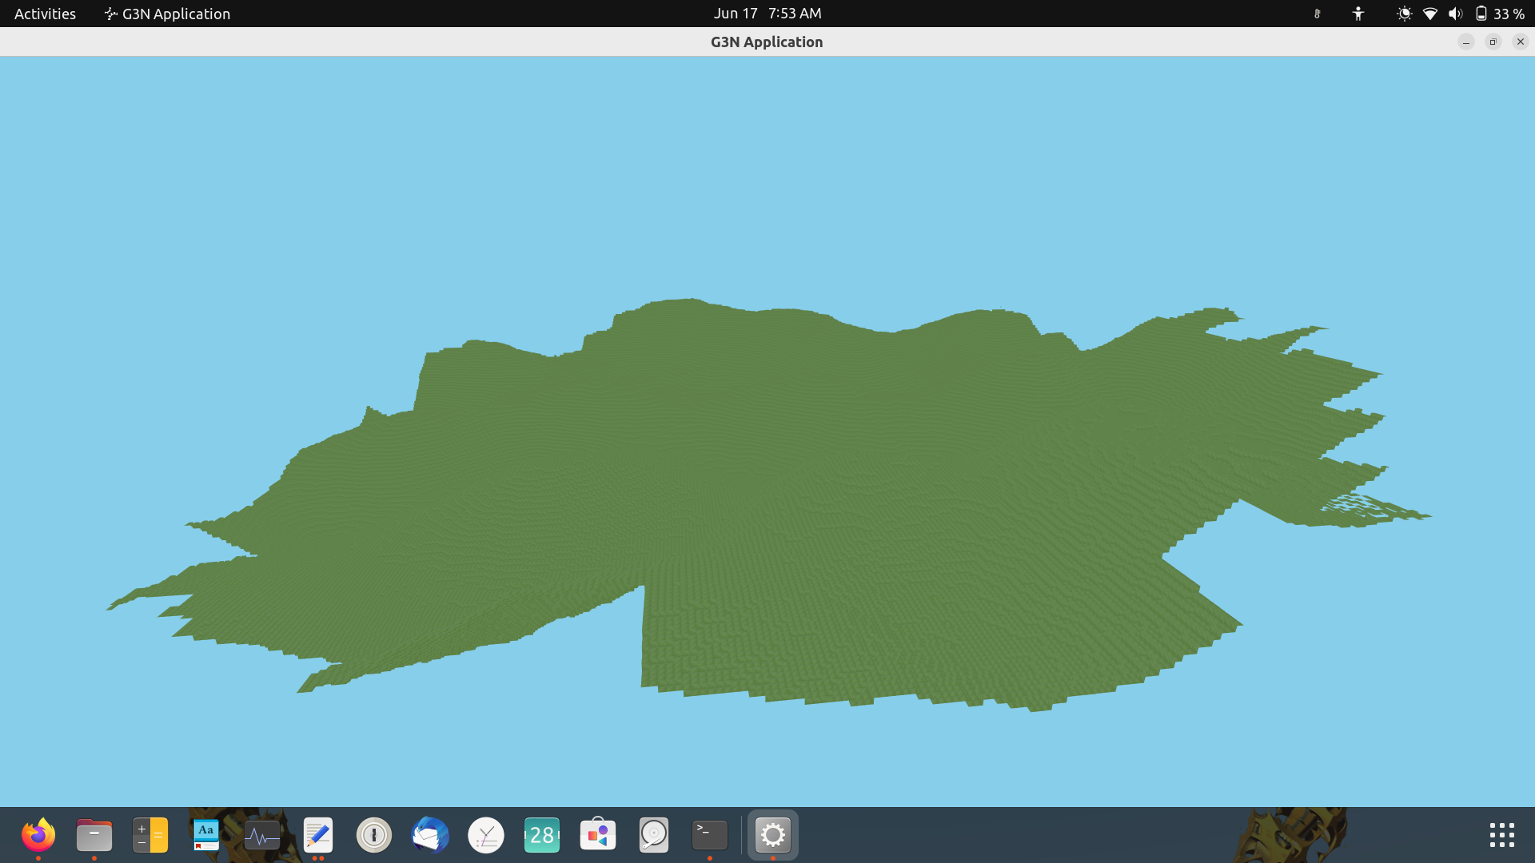The image size is (1535, 863).
Task: Click the running G3N gear icon
Action: [772, 835]
